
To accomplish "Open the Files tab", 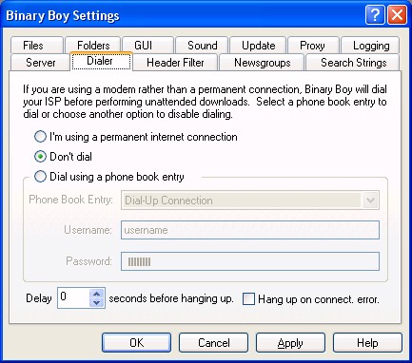I will [x=36, y=46].
